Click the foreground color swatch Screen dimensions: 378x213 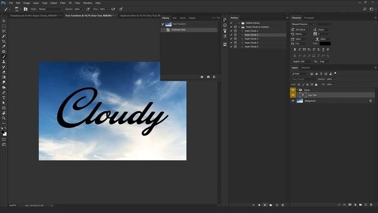2,132
